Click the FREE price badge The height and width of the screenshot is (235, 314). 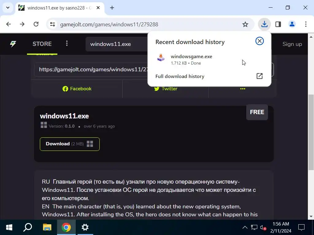[257, 112]
